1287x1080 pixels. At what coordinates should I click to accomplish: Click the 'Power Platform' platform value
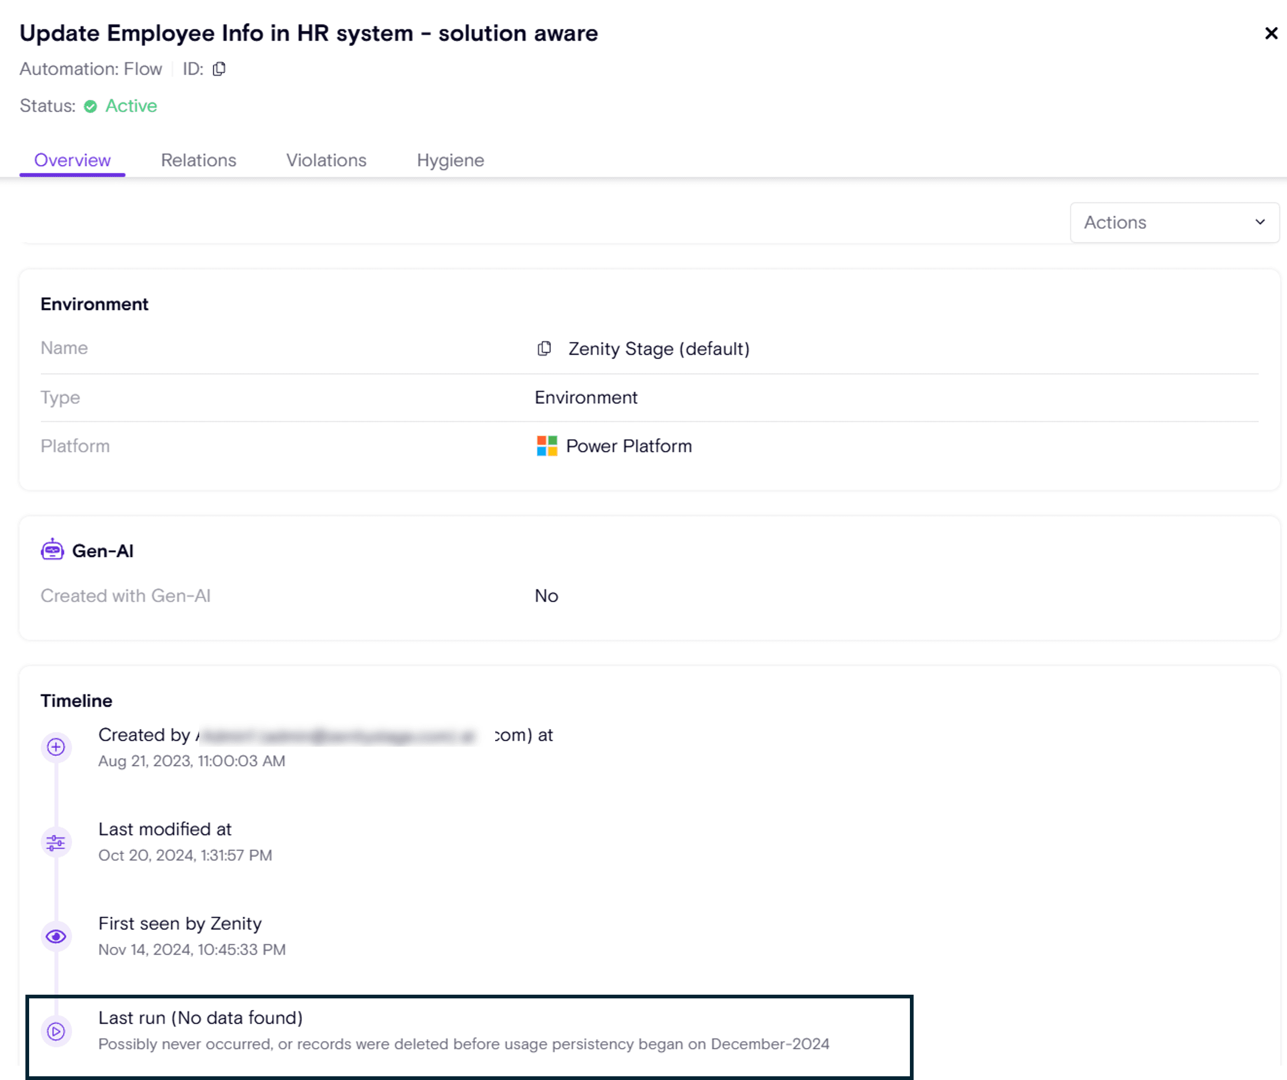point(629,446)
